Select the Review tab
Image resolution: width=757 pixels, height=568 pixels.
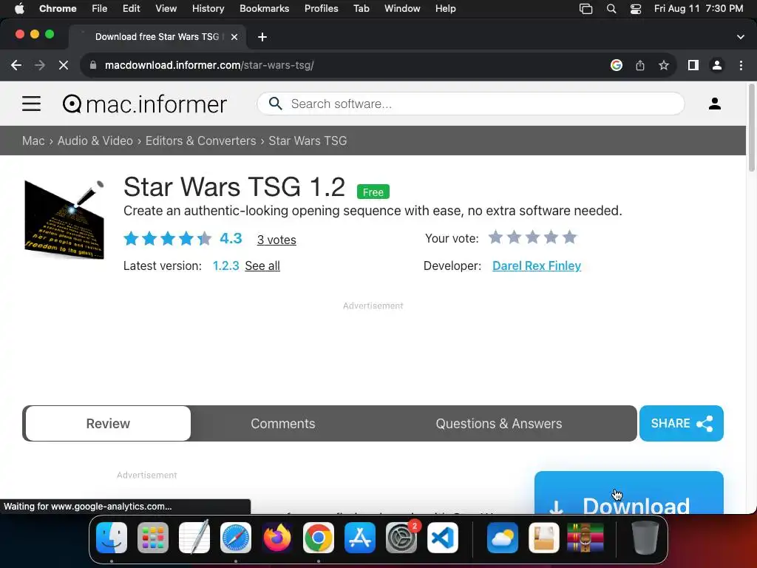coord(108,424)
